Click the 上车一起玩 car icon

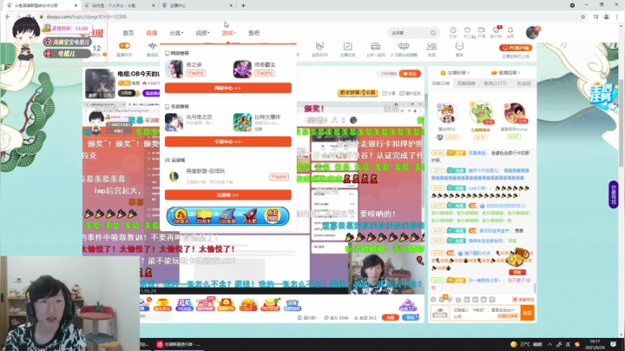376,49
